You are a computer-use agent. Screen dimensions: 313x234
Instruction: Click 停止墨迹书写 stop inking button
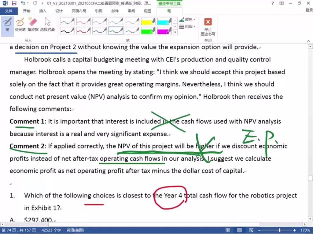pos(208,27)
